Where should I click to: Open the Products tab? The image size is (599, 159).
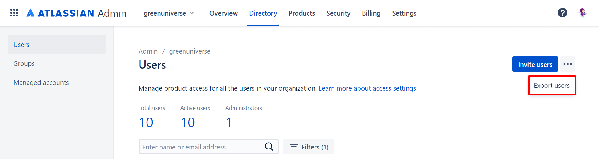(x=302, y=13)
